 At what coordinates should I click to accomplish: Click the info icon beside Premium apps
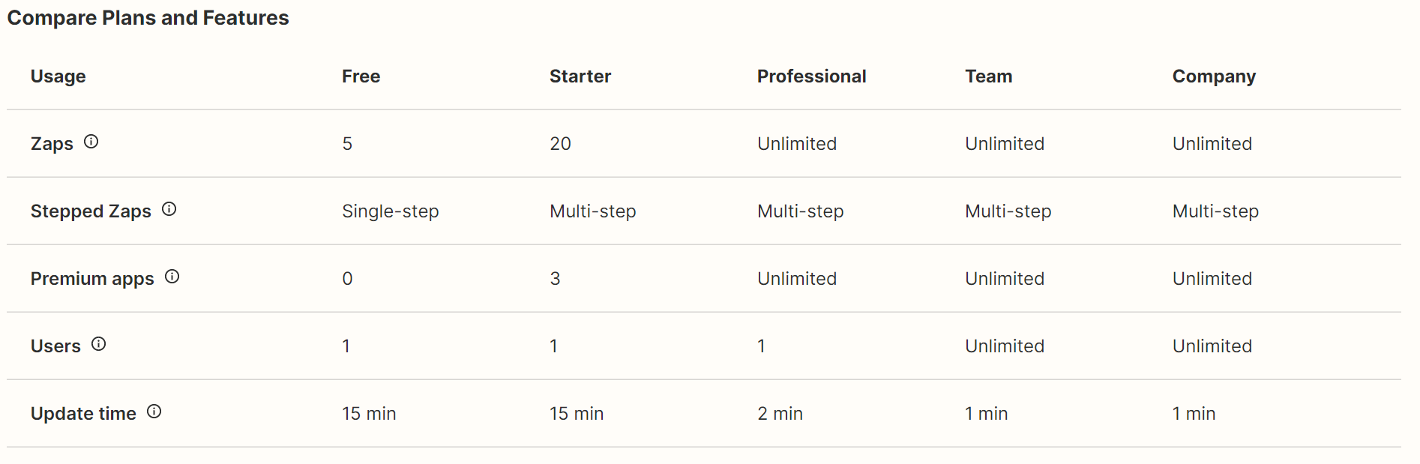point(172,277)
